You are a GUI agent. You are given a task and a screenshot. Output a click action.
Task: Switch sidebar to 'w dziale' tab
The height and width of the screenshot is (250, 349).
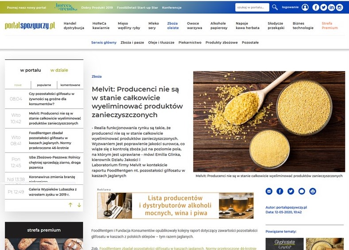[x=59, y=70]
